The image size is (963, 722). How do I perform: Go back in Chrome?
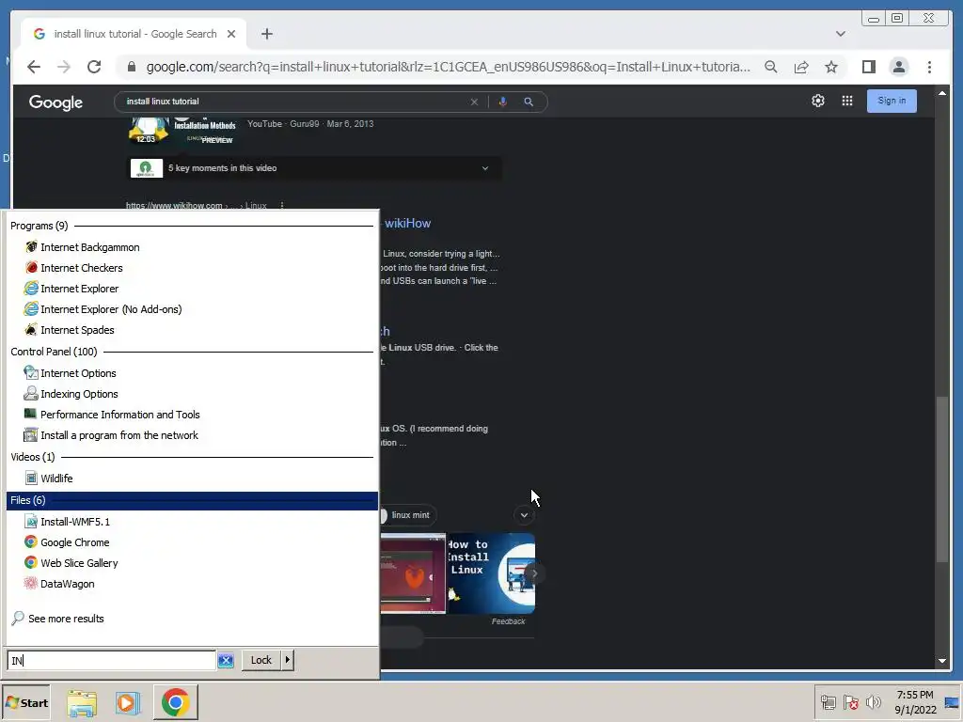point(34,67)
